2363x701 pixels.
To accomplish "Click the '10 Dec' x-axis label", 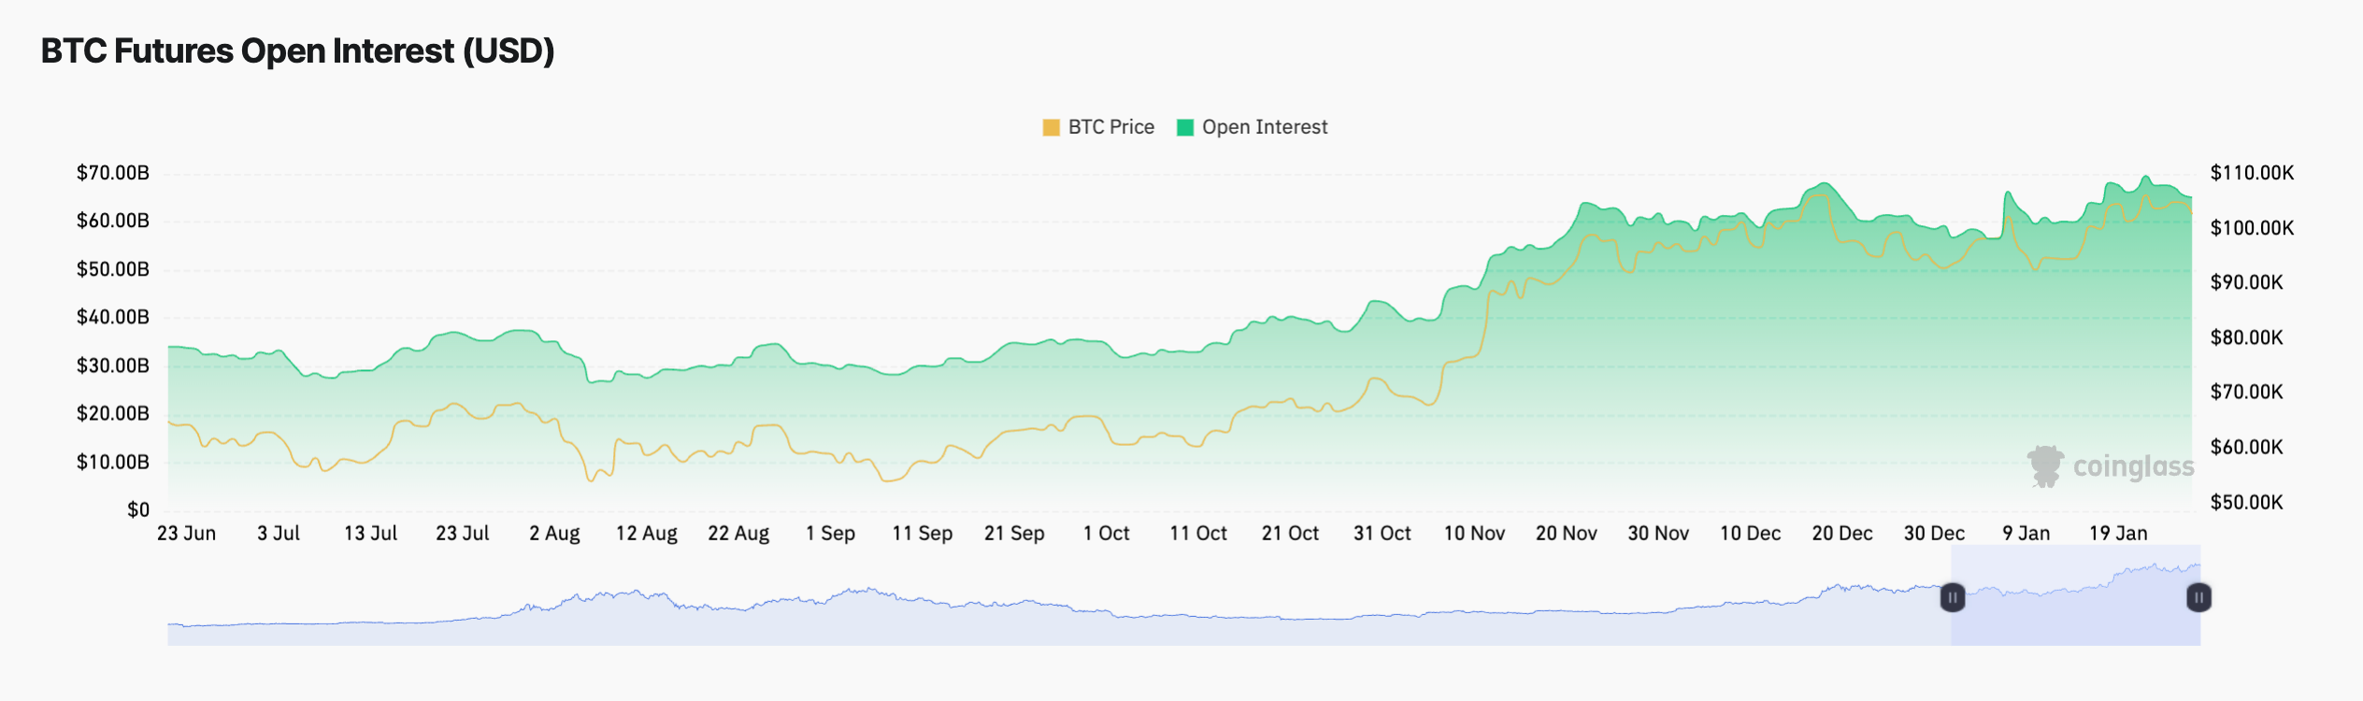I will click(x=1750, y=534).
